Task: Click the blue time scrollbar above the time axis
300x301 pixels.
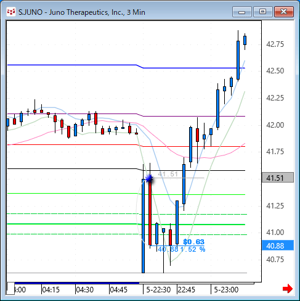Action: [x=77, y=283]
